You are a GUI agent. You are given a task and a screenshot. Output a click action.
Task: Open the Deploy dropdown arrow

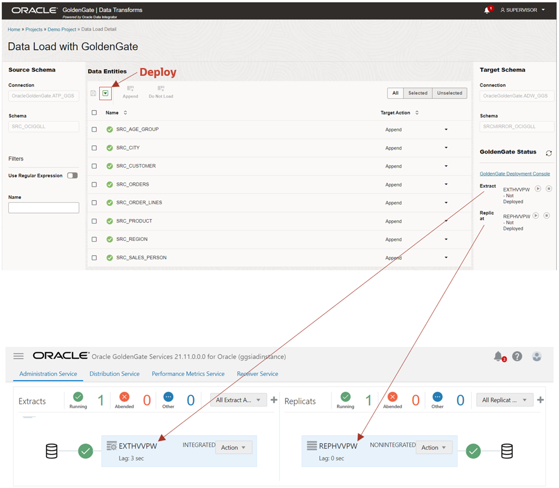point(106,93)
